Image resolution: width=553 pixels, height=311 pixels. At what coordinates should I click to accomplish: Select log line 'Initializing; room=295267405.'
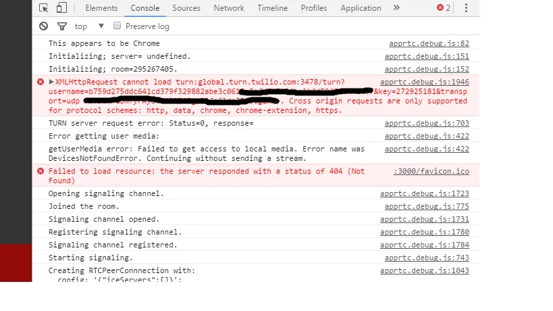113,69
